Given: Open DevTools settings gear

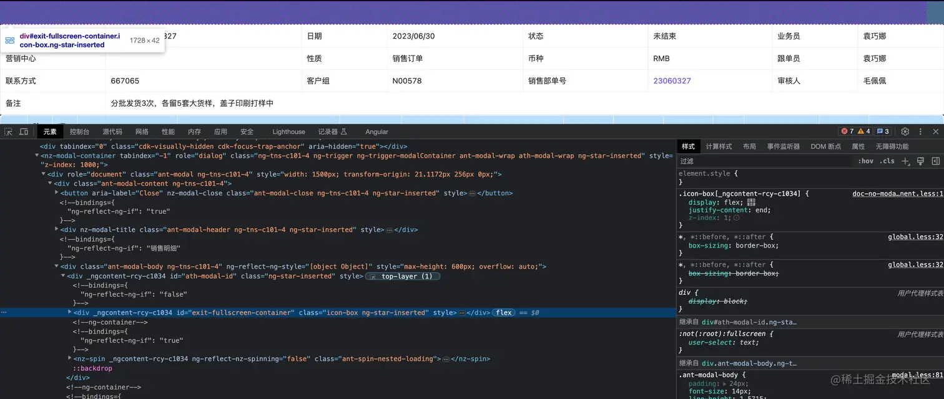Looking at the screenshot, I should point(905,132).
